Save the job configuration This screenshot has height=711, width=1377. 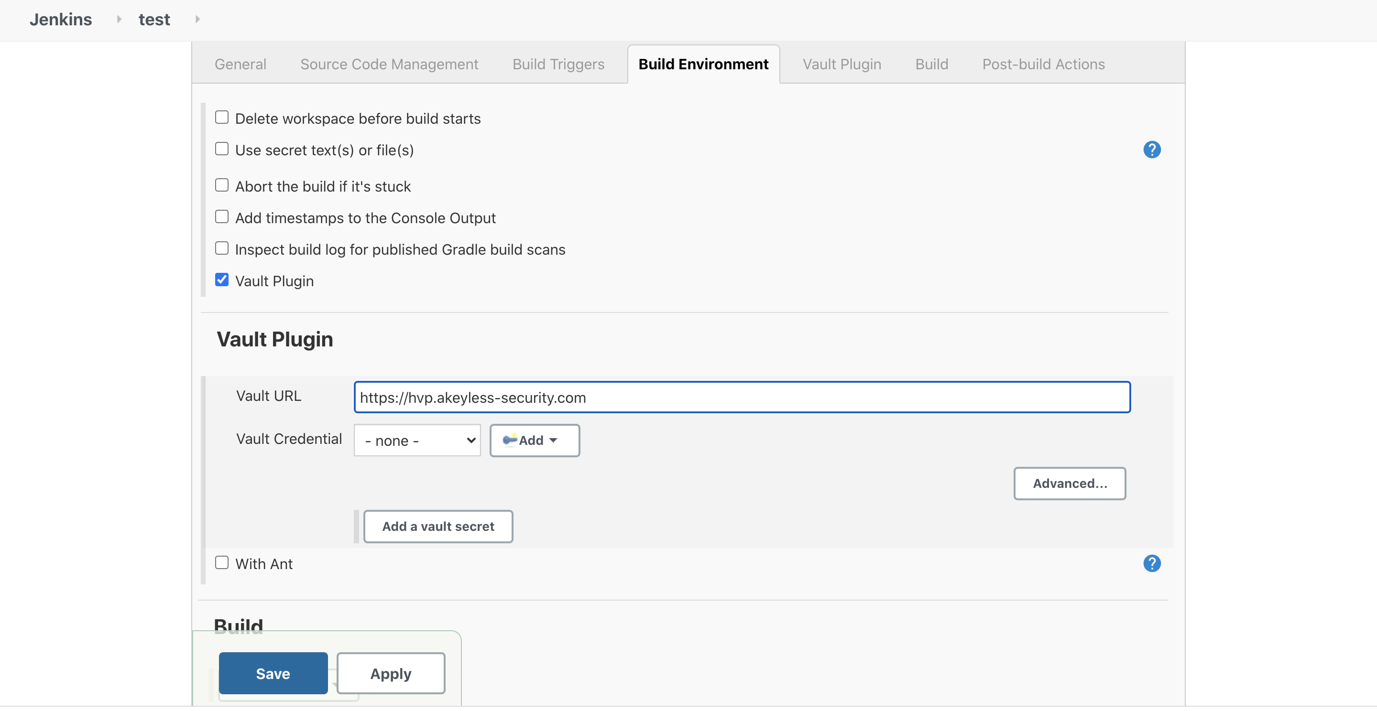[x=273, y=673]
